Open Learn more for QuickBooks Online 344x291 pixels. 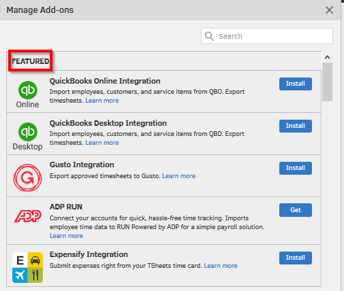tap(102, 101)
